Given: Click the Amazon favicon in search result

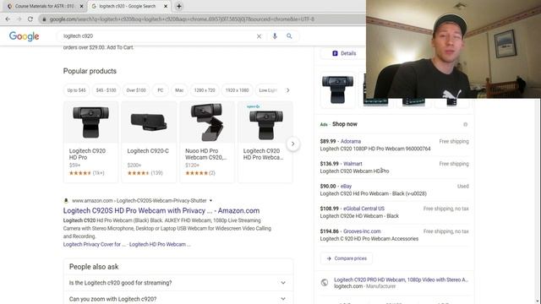Looking at the screenshot, I should point(66,201).
